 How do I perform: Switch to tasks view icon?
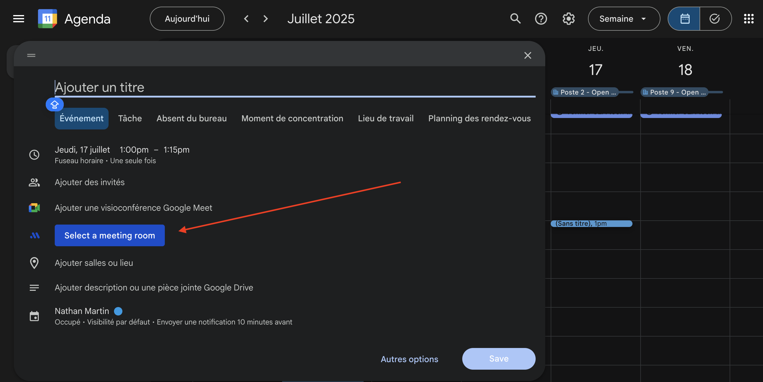pos(715,19)
